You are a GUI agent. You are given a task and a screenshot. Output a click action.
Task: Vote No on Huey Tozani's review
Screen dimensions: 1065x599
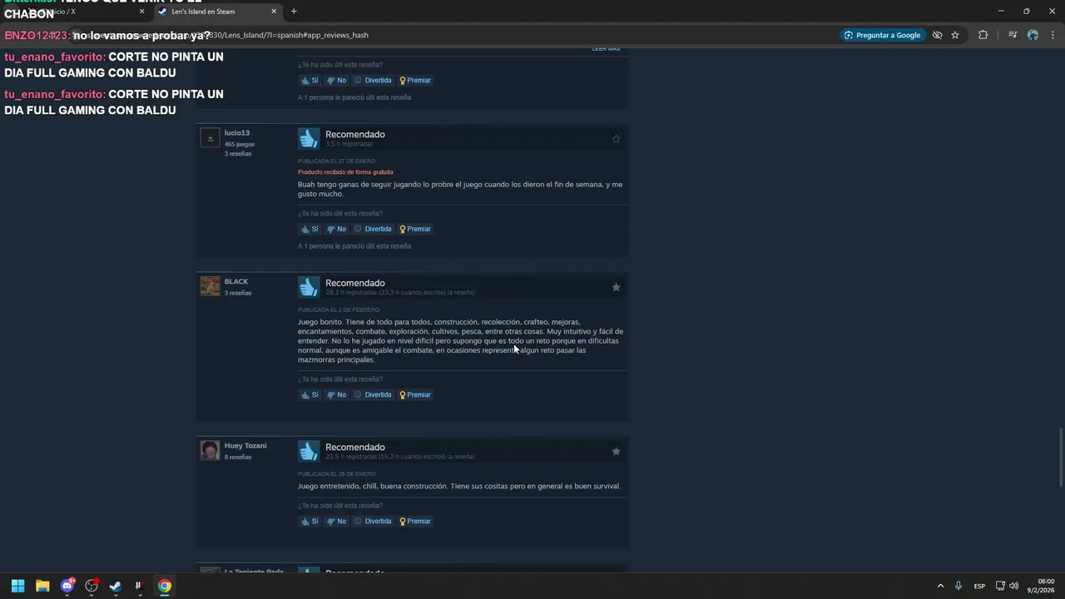[336, 521]
